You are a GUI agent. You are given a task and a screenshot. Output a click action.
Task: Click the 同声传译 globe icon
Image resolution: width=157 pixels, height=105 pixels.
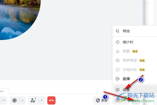[x=118, y=60]
